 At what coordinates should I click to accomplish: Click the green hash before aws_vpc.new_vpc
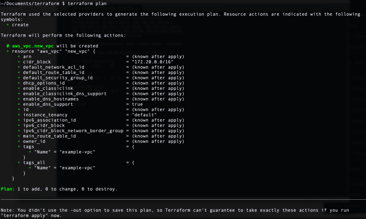[8, 46]
